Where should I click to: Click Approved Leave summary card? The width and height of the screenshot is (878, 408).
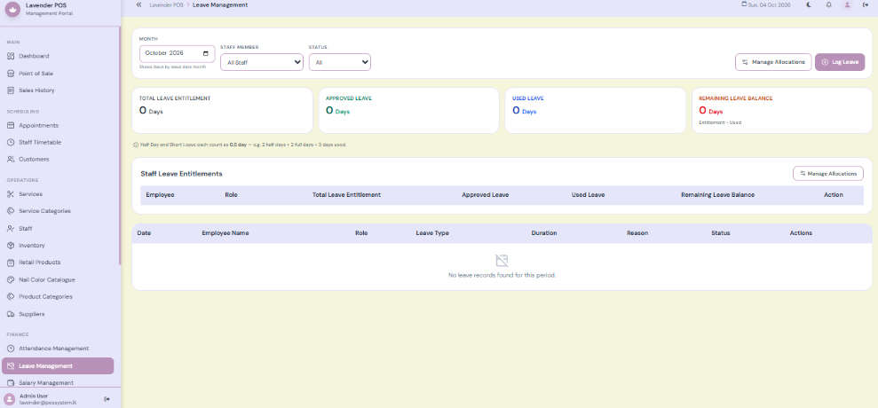tap(408, 110)
